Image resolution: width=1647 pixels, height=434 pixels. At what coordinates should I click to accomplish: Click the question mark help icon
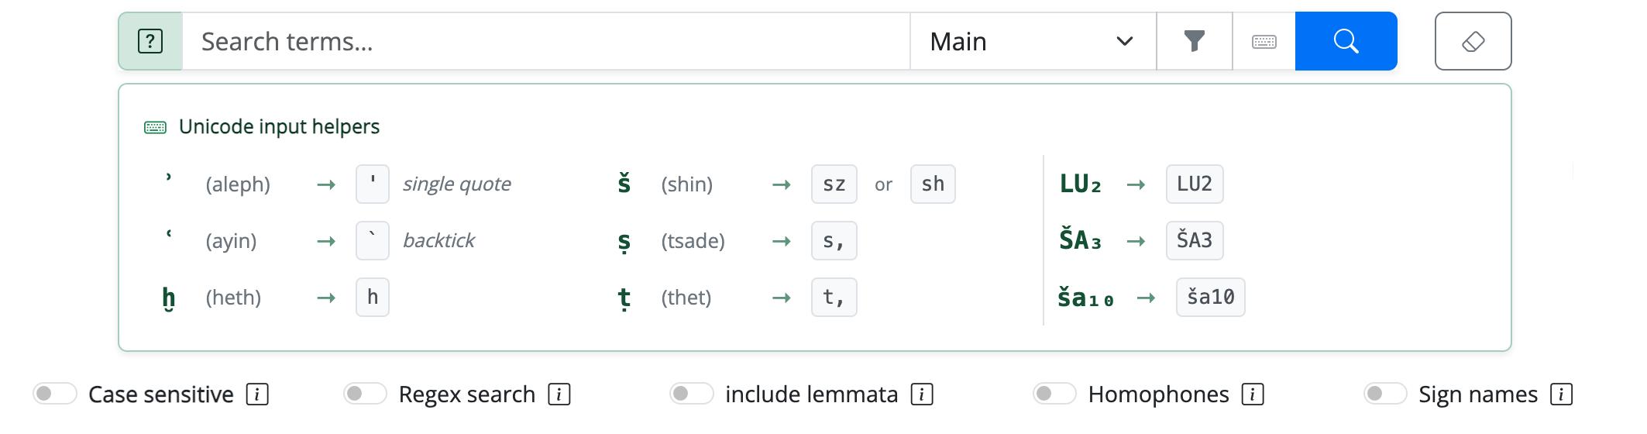tap(150, 41)
